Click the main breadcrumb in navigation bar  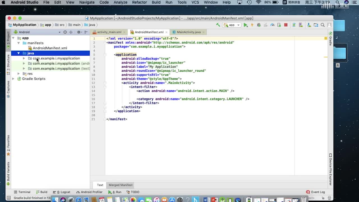tap(74, 25)
